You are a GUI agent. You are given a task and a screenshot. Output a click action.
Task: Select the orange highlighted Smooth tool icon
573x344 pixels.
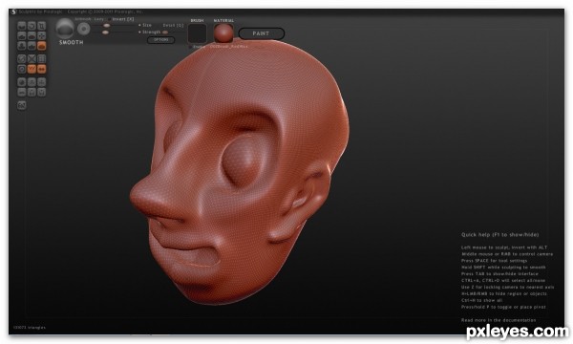(x=42, y=46)
